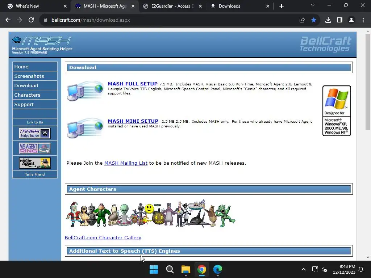Open the Chrome profile icon
Screen dimensions: 371x278
pos(351,20)
